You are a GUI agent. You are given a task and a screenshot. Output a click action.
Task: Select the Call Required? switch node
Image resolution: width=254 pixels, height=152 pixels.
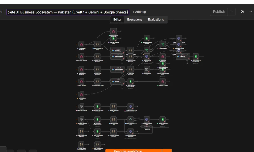coord(163,44)
